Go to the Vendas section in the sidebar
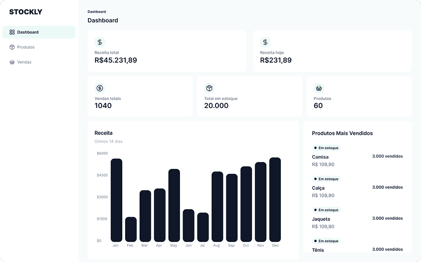The height and width of the screenshot is (262, 421). (x=24, y=62)
